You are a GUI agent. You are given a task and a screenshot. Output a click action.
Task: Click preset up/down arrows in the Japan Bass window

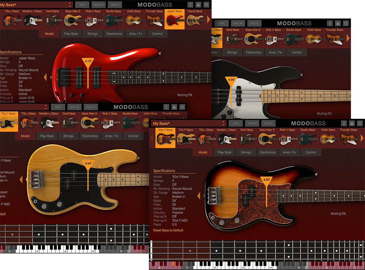70,5
